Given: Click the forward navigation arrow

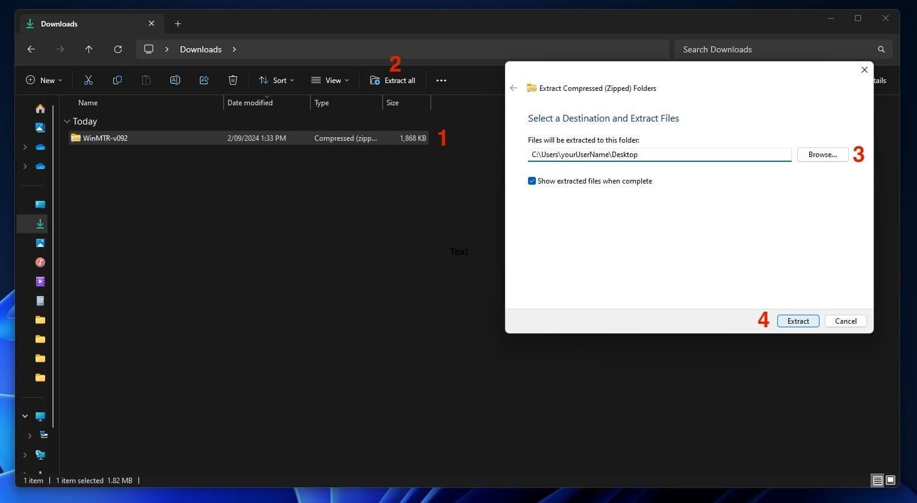Looking at the screenshot, I should (x=60, y=49).
